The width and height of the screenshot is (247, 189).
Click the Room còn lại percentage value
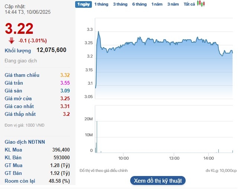pyautogui.click(x=60, y=181)
